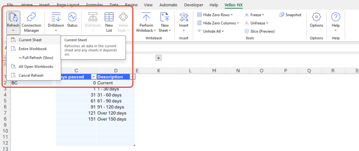359x151 pixels.
Task: Click the '1 - 30 days' cell
Action: 116,89
